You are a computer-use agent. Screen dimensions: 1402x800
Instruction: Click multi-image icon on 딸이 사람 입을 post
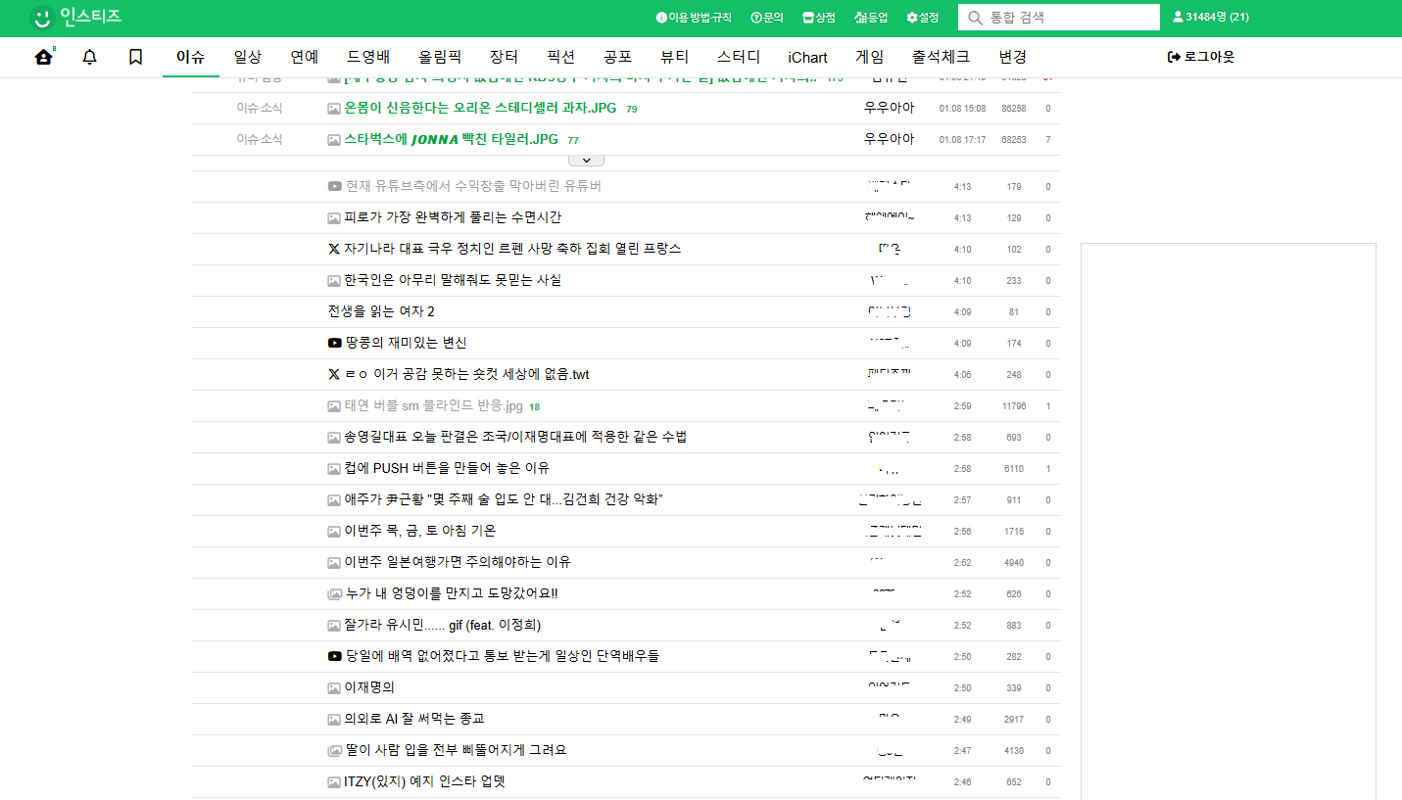point(335,750)
